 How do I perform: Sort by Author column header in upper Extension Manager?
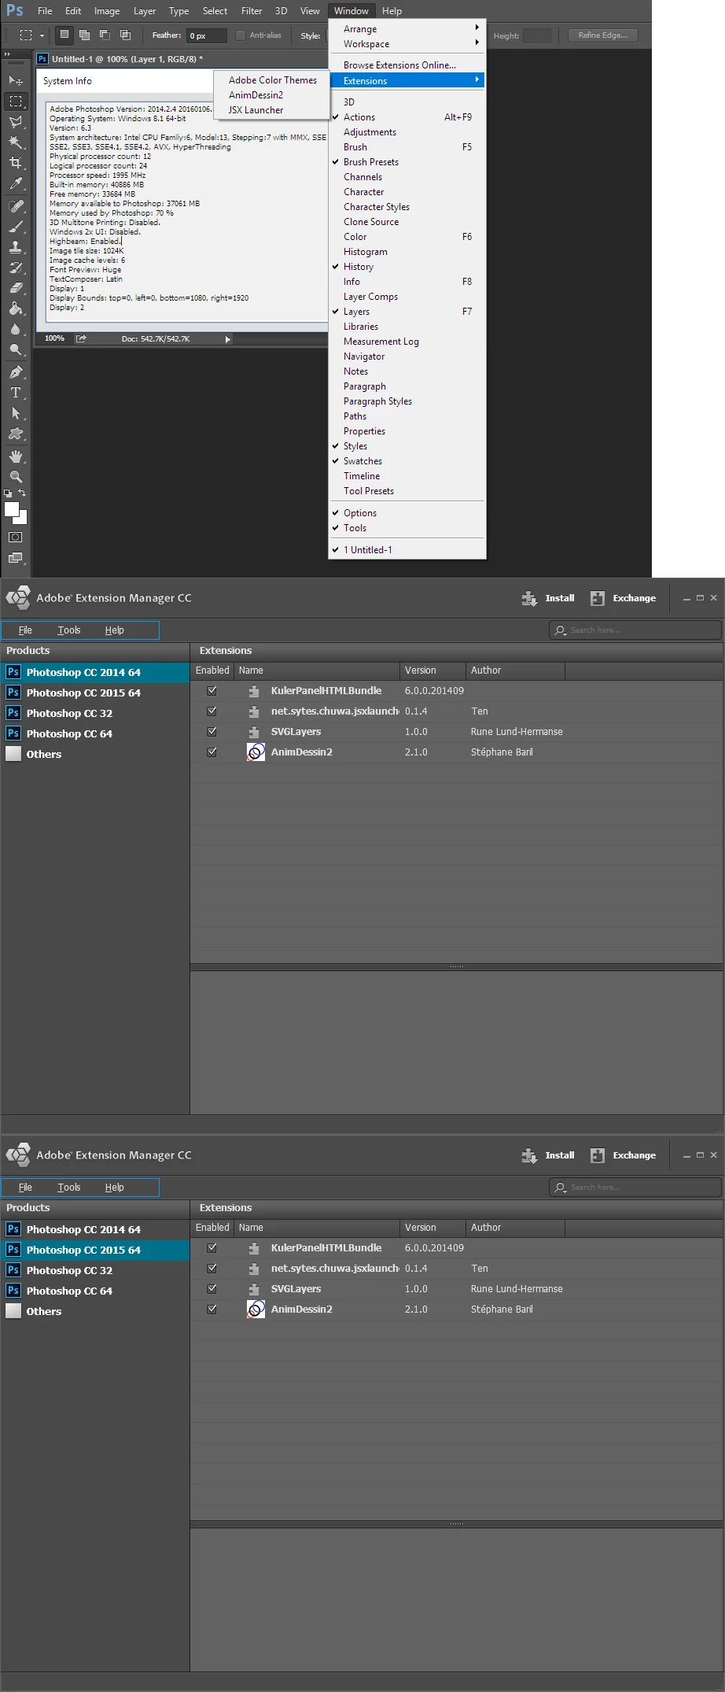click(515, 671)
